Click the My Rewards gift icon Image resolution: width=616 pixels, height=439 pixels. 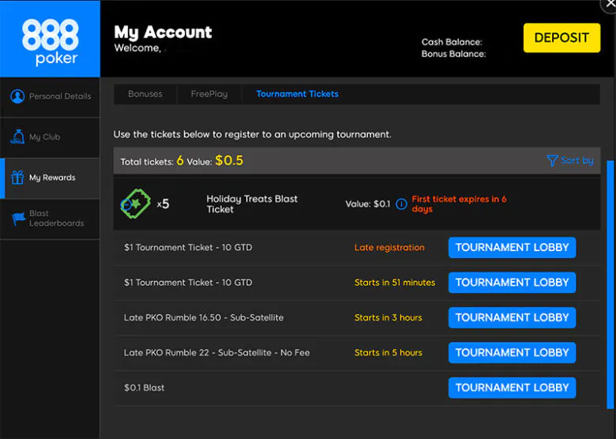(x=17, y=178)
